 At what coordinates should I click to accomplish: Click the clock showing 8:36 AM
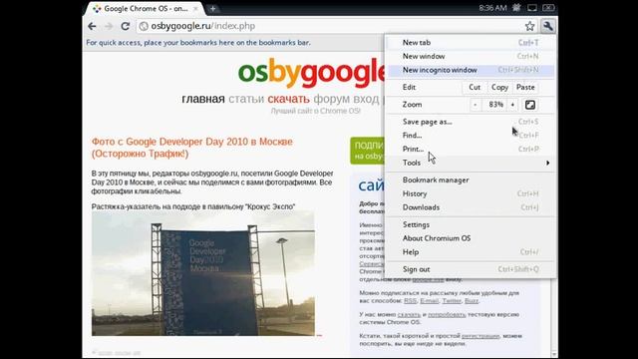click(x=492, y=8)
